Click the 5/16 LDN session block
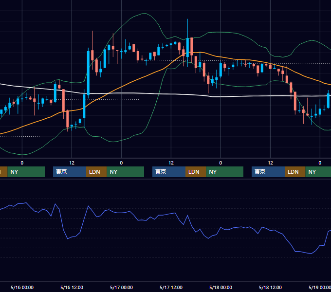Image resolution: width=331 pixels, height=292 pixels. pos(96,172)
